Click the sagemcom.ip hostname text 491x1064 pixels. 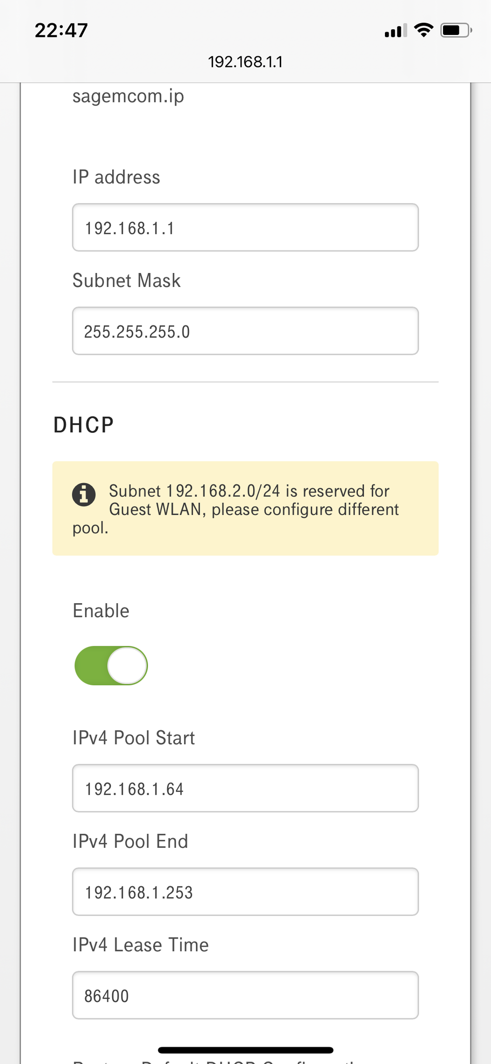coord(128,96)
